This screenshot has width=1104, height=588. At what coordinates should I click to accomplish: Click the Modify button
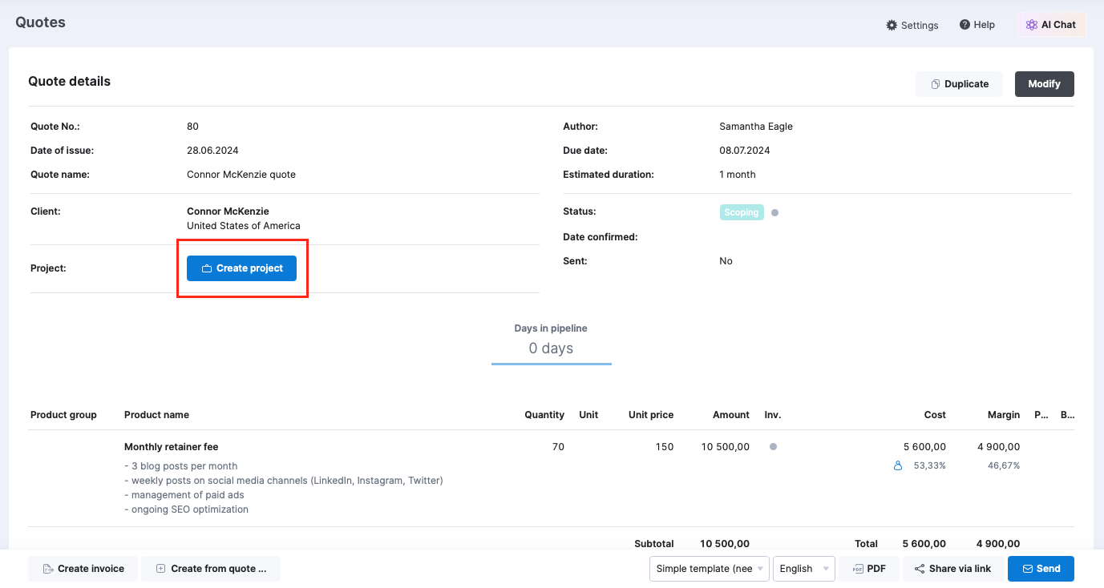[x=1044, y=84]
